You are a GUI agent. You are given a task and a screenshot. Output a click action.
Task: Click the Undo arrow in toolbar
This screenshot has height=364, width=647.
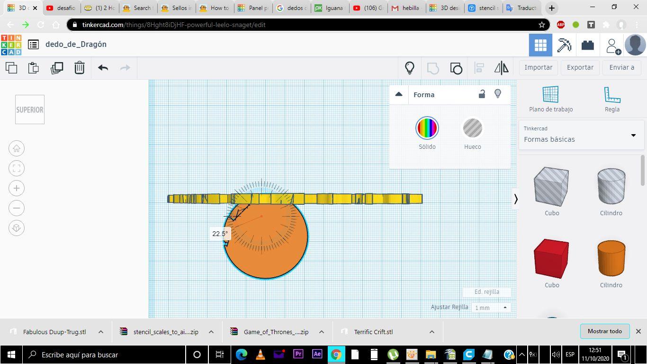coord(103,68)
